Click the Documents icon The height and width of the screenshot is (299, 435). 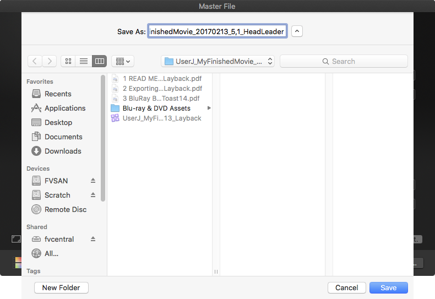[x=36, y=137]
